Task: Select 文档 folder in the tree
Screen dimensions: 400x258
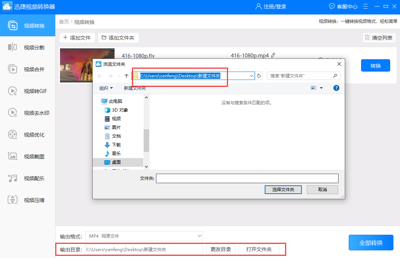Action: coord(112,136)
